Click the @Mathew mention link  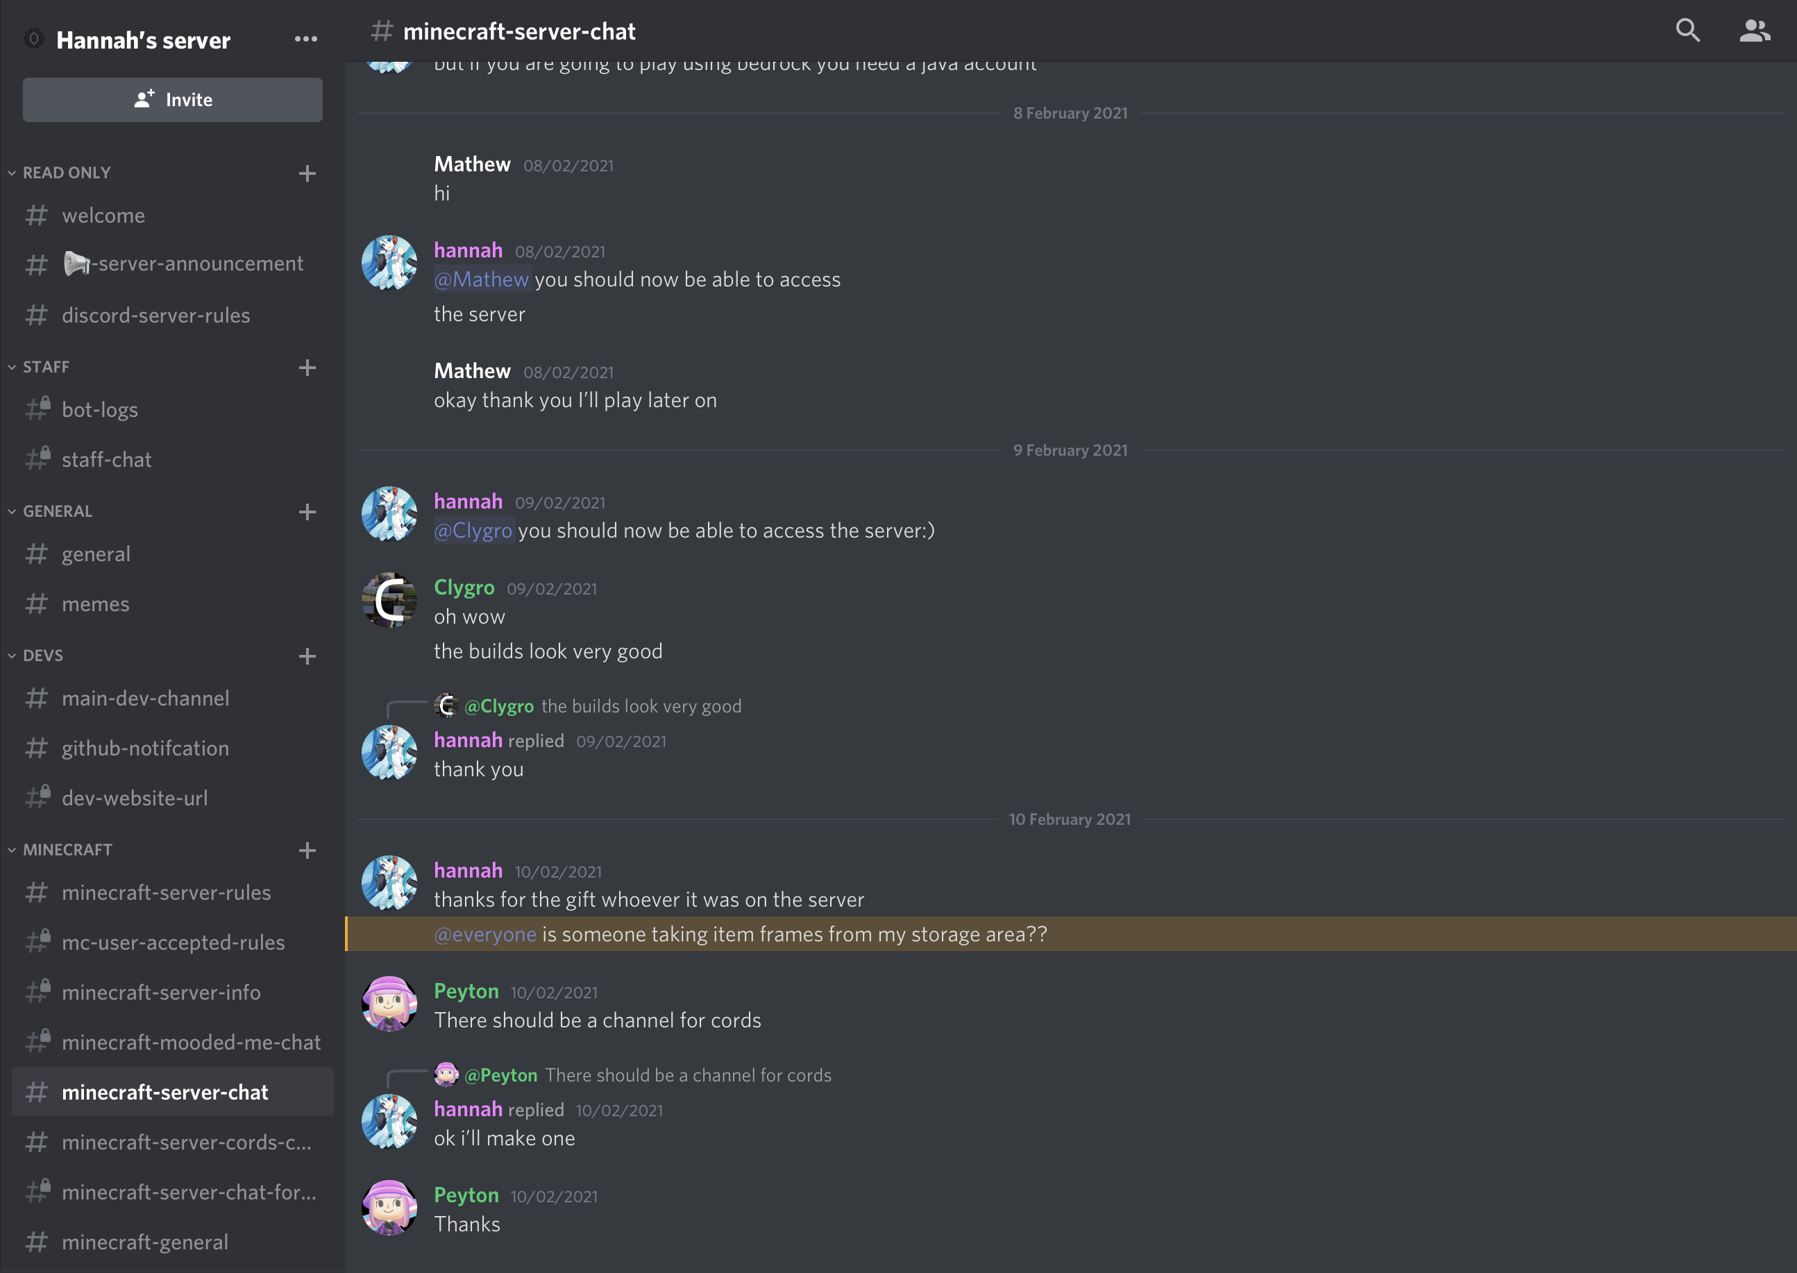pos(482,280)
